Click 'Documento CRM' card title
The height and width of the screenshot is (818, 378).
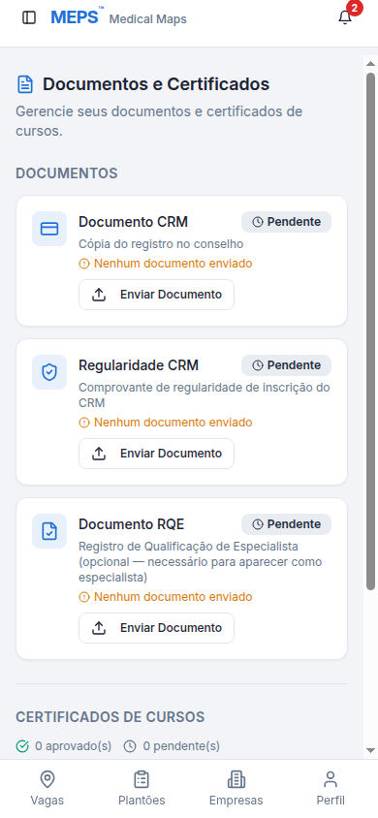pos(134,222)
